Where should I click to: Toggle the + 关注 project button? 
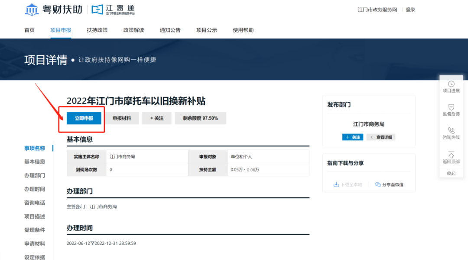[x=156, y=118]
